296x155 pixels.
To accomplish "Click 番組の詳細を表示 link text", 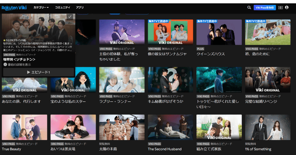I will [x=19, y=65].
